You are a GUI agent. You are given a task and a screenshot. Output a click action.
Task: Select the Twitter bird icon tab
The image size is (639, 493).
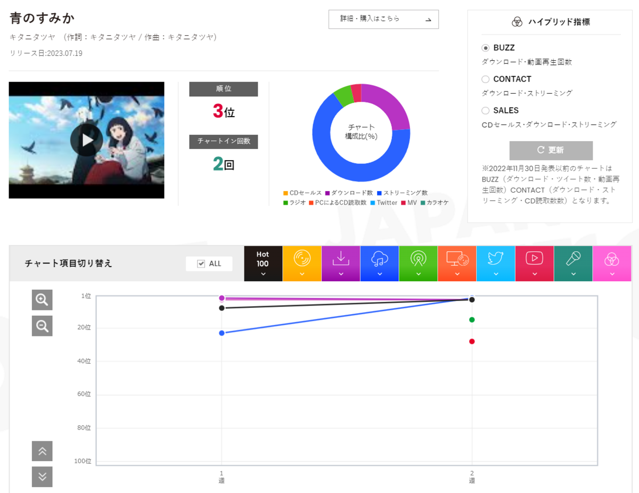pyautogui.click(x=496, y=264)
